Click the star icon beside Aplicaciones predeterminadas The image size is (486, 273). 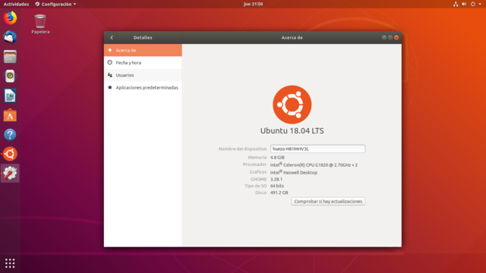109,88
